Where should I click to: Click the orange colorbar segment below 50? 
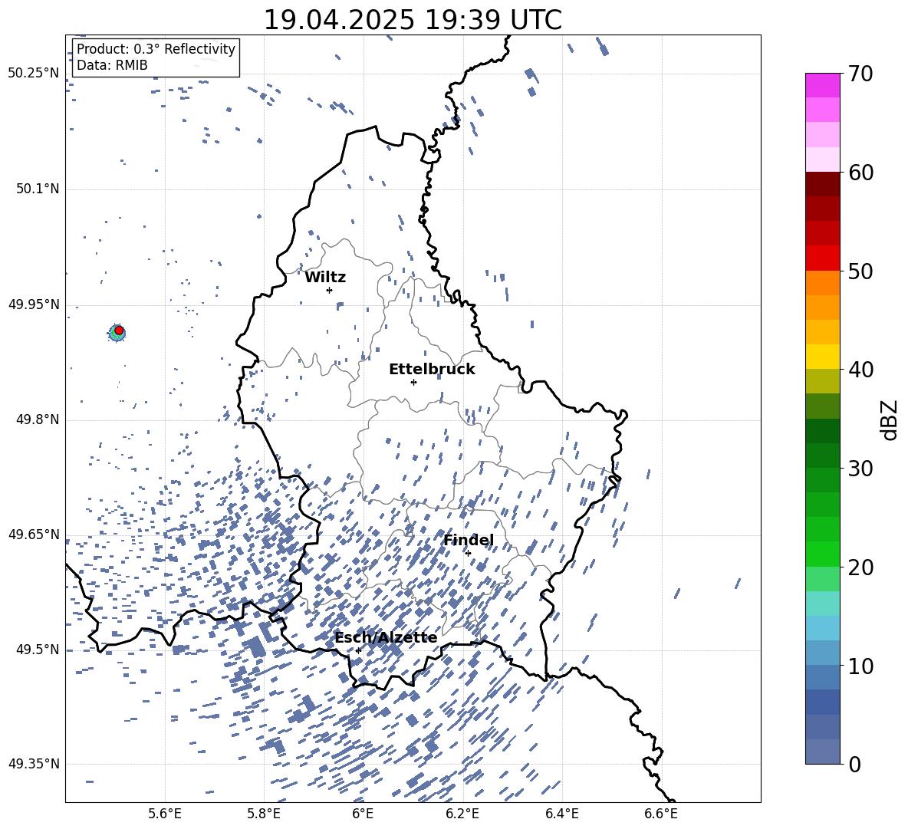point(822,282)
